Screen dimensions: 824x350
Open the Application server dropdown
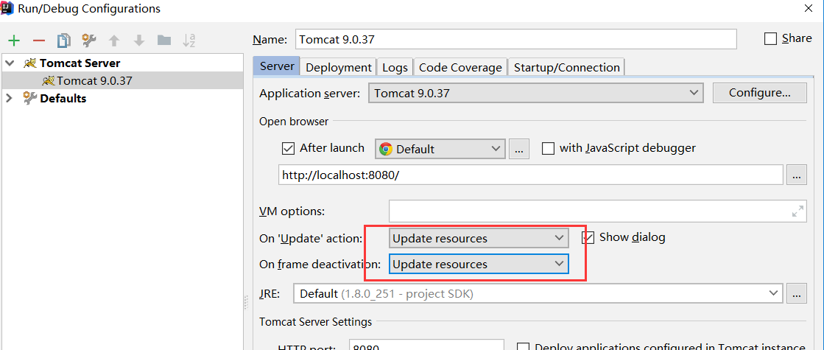coord(535,94)
